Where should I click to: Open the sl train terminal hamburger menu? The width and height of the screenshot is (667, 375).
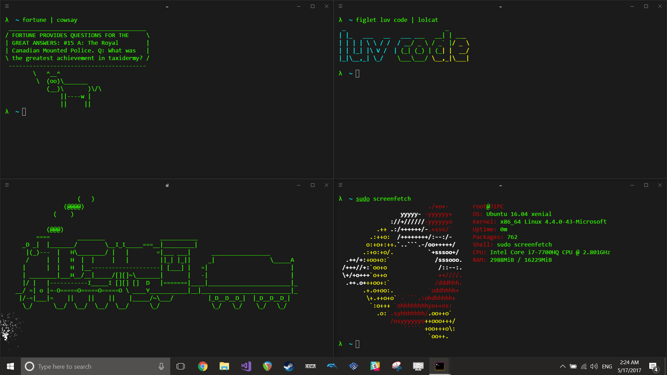pos(7,185)
